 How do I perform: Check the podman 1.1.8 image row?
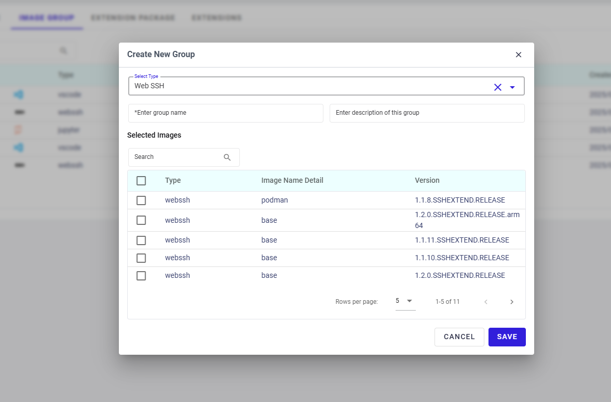point(141,200)
